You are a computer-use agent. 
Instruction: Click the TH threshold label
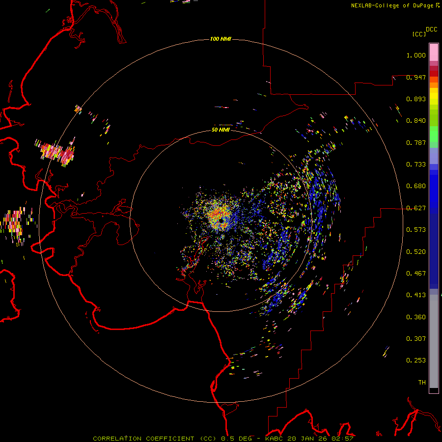(x=422, y=383)
